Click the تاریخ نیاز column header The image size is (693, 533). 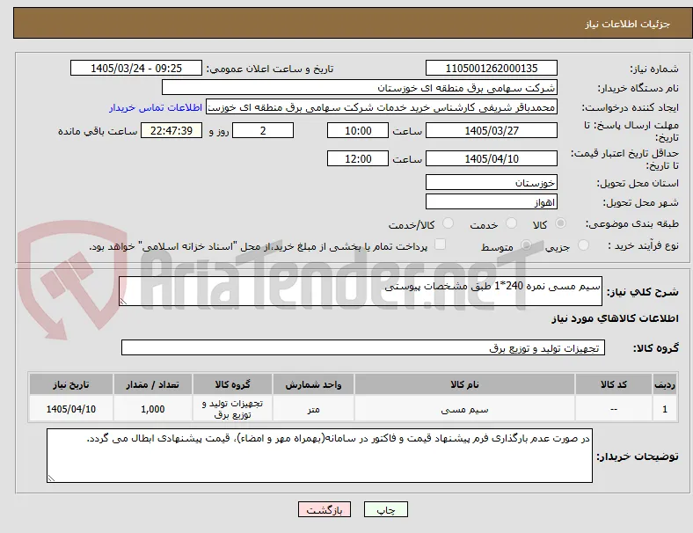(x=70, y=384)
